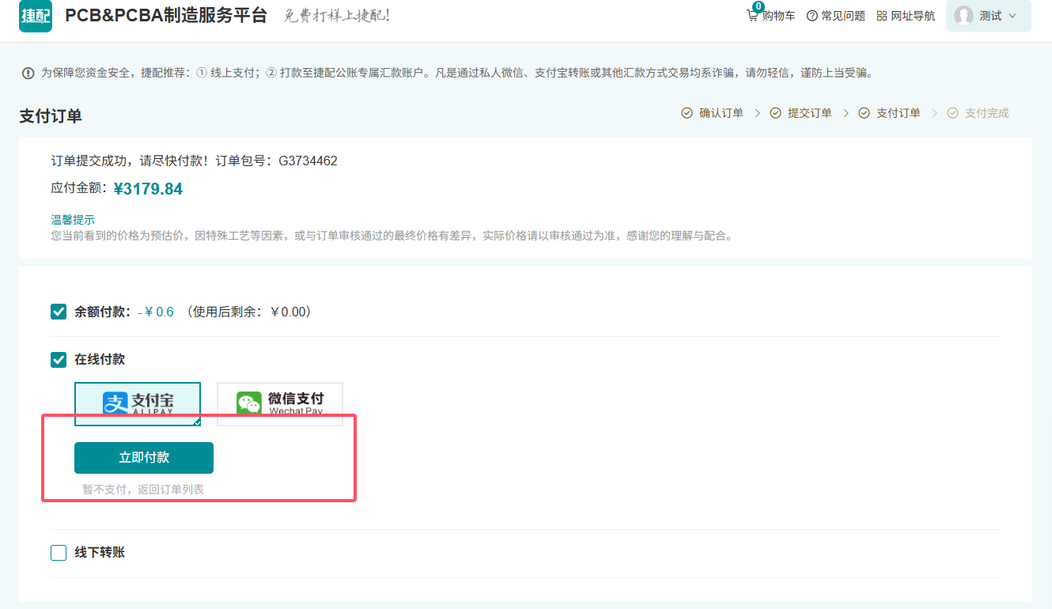Viewport: 1052px width, 609px height.
Task: Click the Alipay logo icon
Action: [115, 403]
